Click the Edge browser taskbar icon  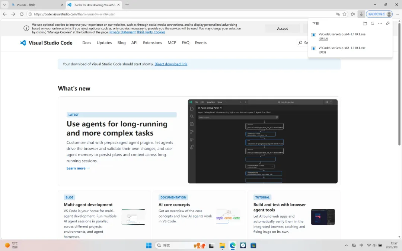(x=233, y=245)
